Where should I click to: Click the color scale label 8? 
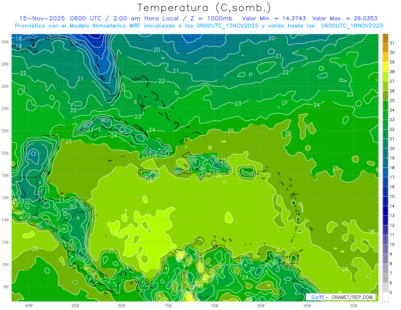(391, 264)
